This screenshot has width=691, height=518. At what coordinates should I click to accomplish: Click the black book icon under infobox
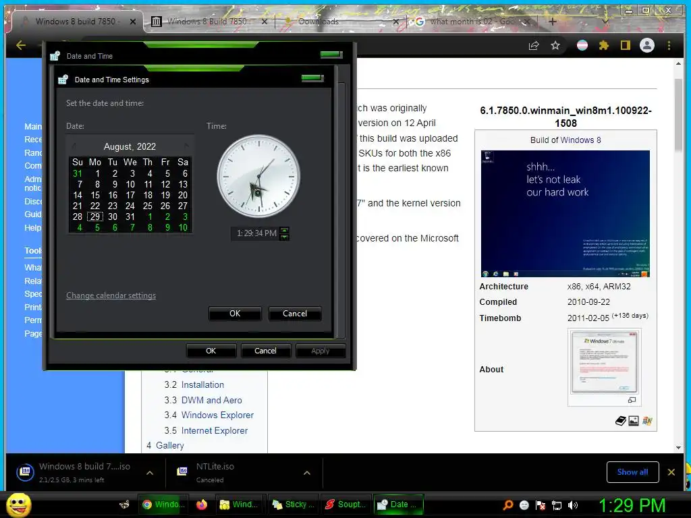click(x=621, y=421)
